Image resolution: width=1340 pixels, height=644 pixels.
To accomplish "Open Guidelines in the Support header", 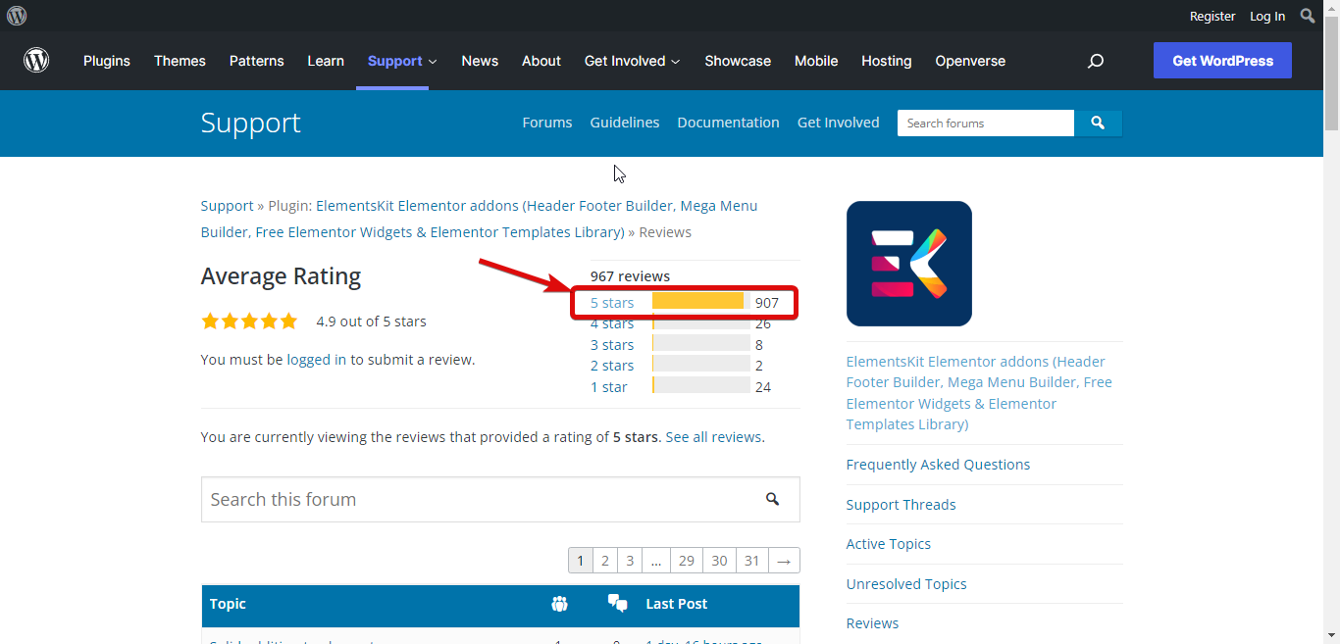I will pos(625,123).
